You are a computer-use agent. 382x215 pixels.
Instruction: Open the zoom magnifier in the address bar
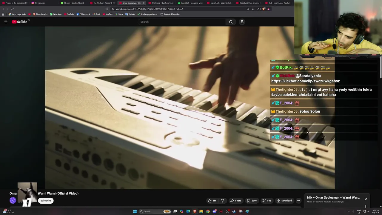coord(248,9)
